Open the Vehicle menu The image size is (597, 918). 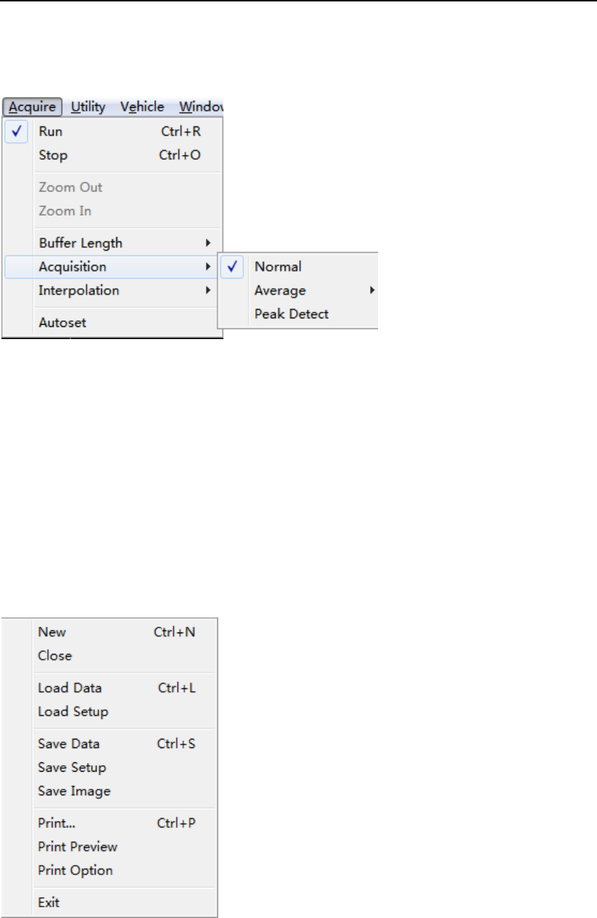(x=142, y=107)
